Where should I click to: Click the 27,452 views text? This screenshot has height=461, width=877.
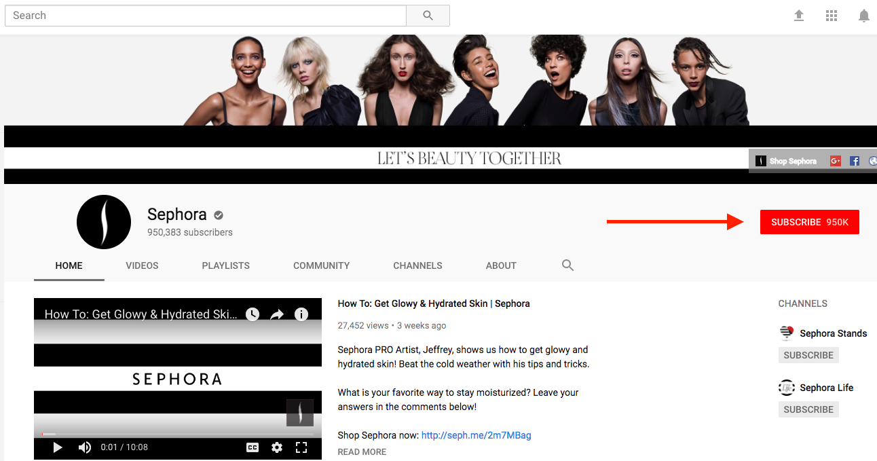click(362, 325)
